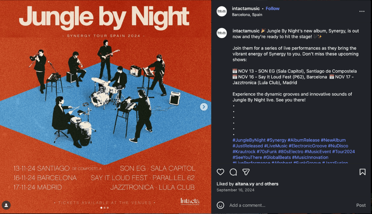
Task: View others who liked the post
Action: [x=271, y=184]
